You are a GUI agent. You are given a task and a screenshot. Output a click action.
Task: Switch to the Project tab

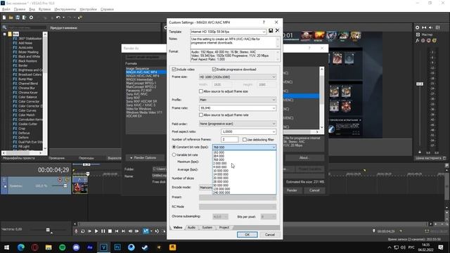[x=224, y=228]
